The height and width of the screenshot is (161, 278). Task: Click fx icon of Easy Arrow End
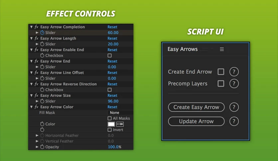coord(37,61)
